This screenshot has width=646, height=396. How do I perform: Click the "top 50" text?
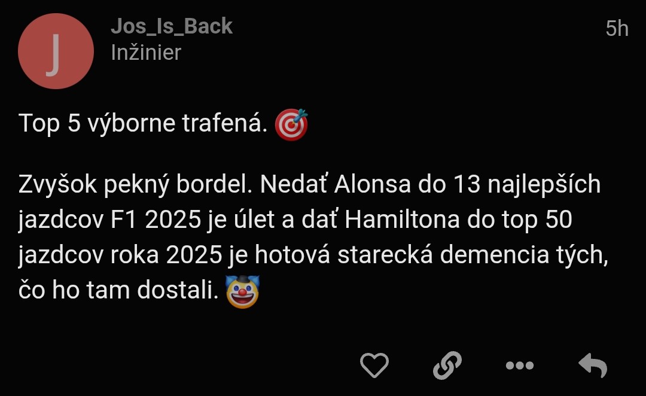537,220
